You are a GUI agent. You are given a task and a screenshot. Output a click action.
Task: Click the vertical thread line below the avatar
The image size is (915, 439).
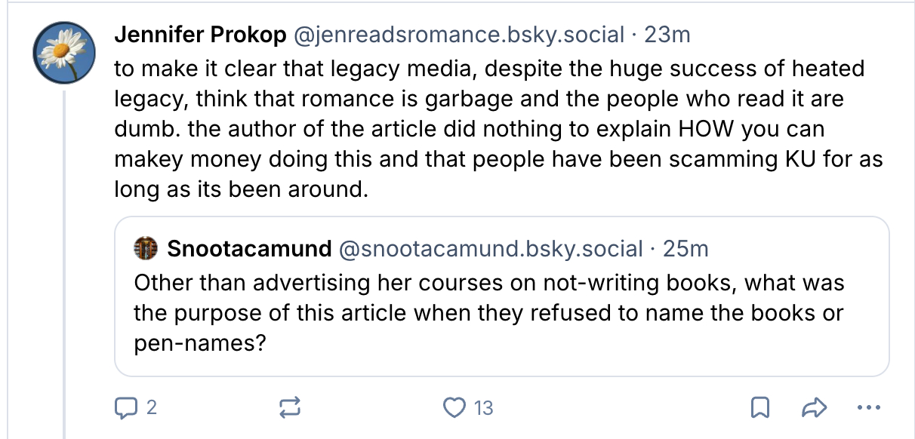coord(64,264)
